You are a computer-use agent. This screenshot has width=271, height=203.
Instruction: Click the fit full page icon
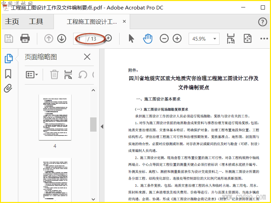248,39
